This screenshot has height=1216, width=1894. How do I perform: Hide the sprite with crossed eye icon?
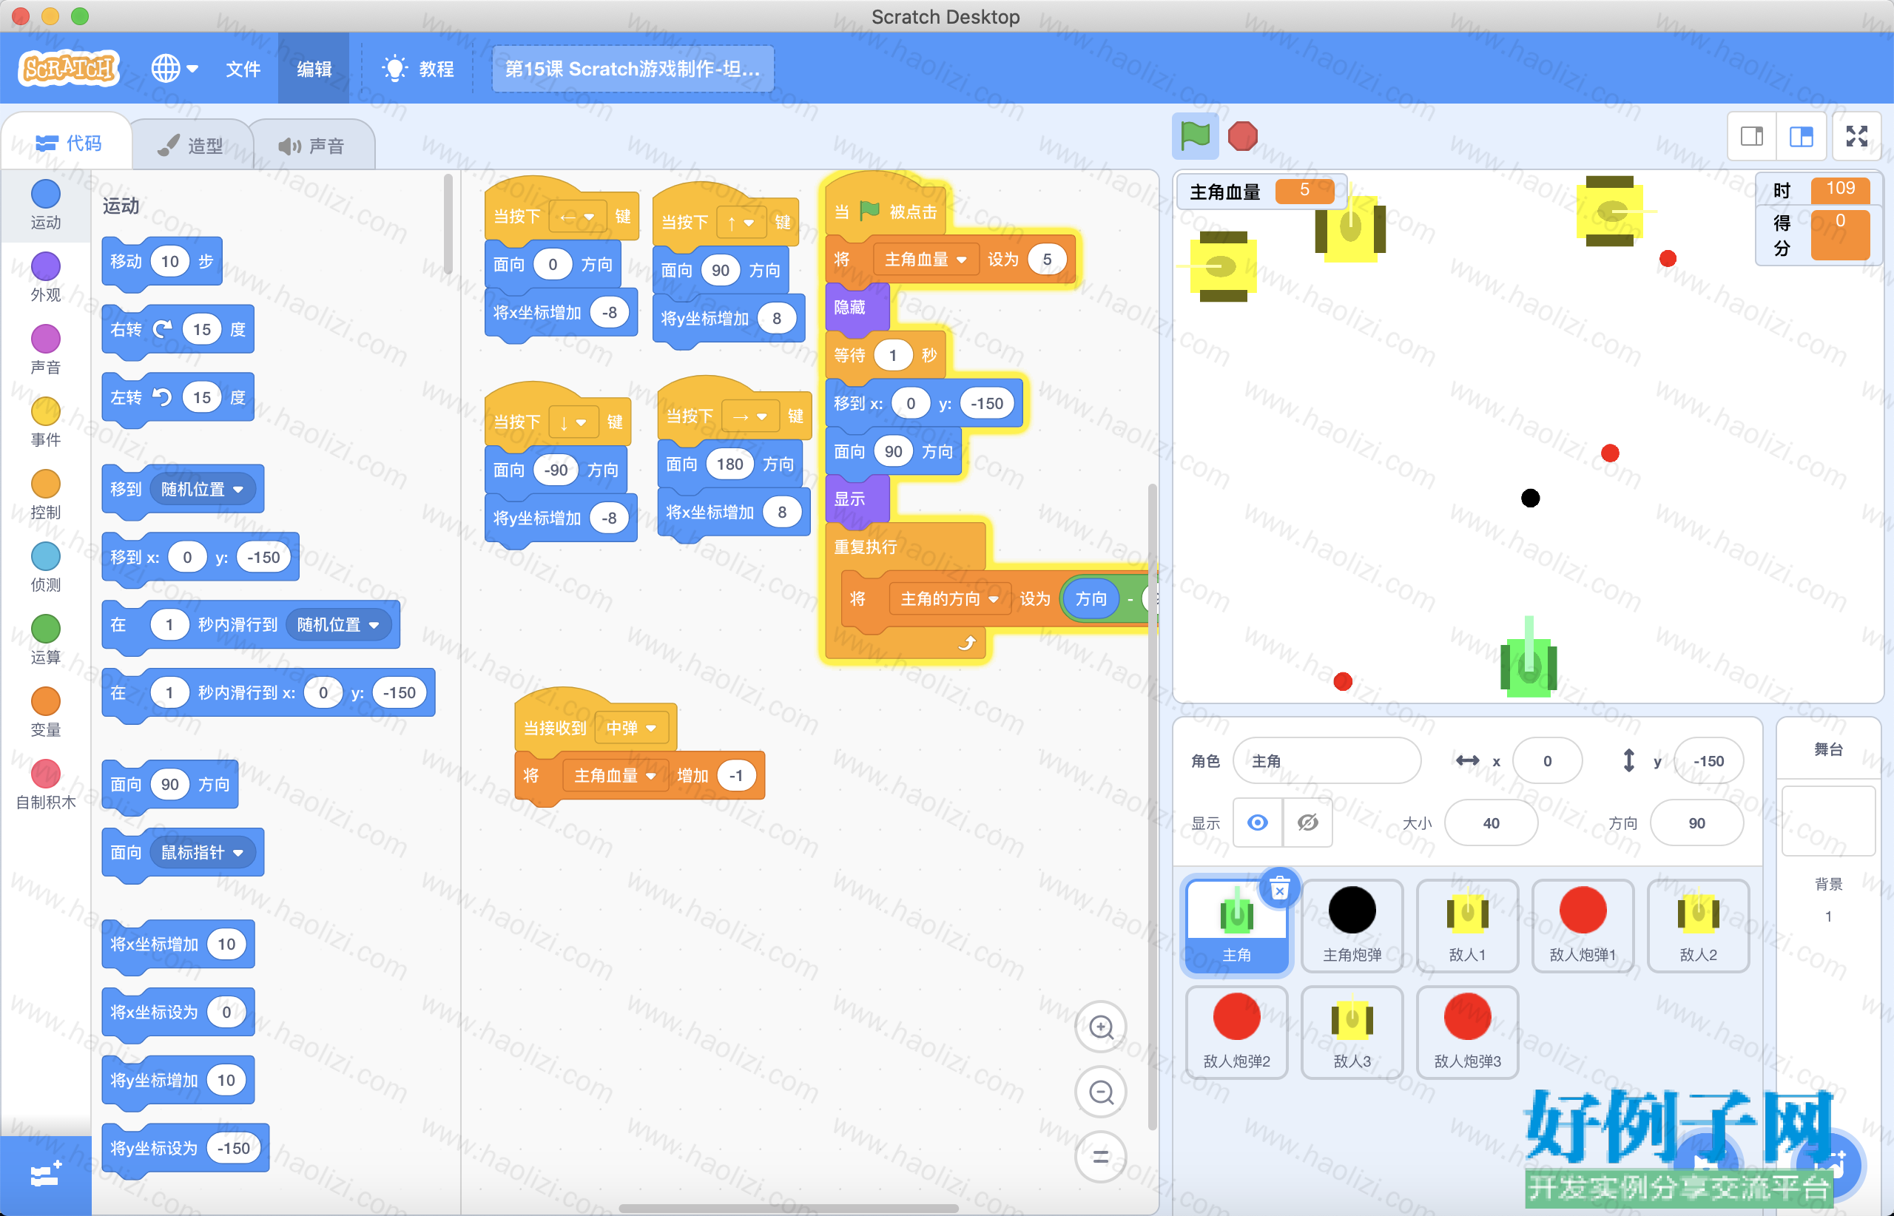click(1308, 823)
